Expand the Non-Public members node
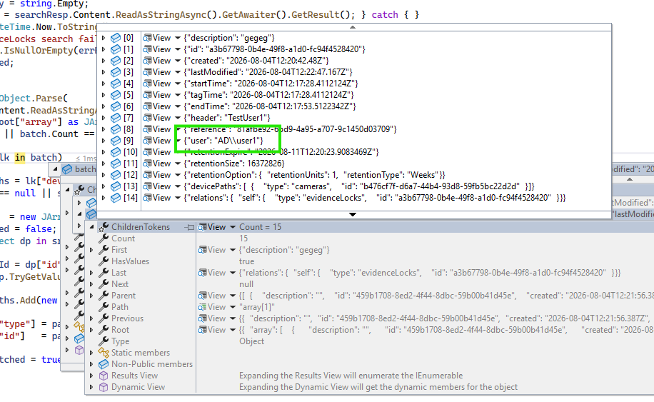The height and width of the screenshot is (402, 654). click(92, 364)
